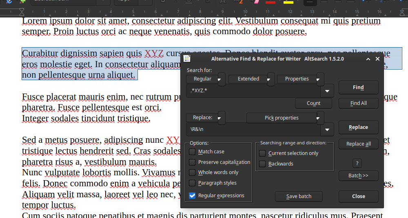This screenshot has height=218, width=408.
Task: Click Save batch button
Action: (x=299, y=196)
